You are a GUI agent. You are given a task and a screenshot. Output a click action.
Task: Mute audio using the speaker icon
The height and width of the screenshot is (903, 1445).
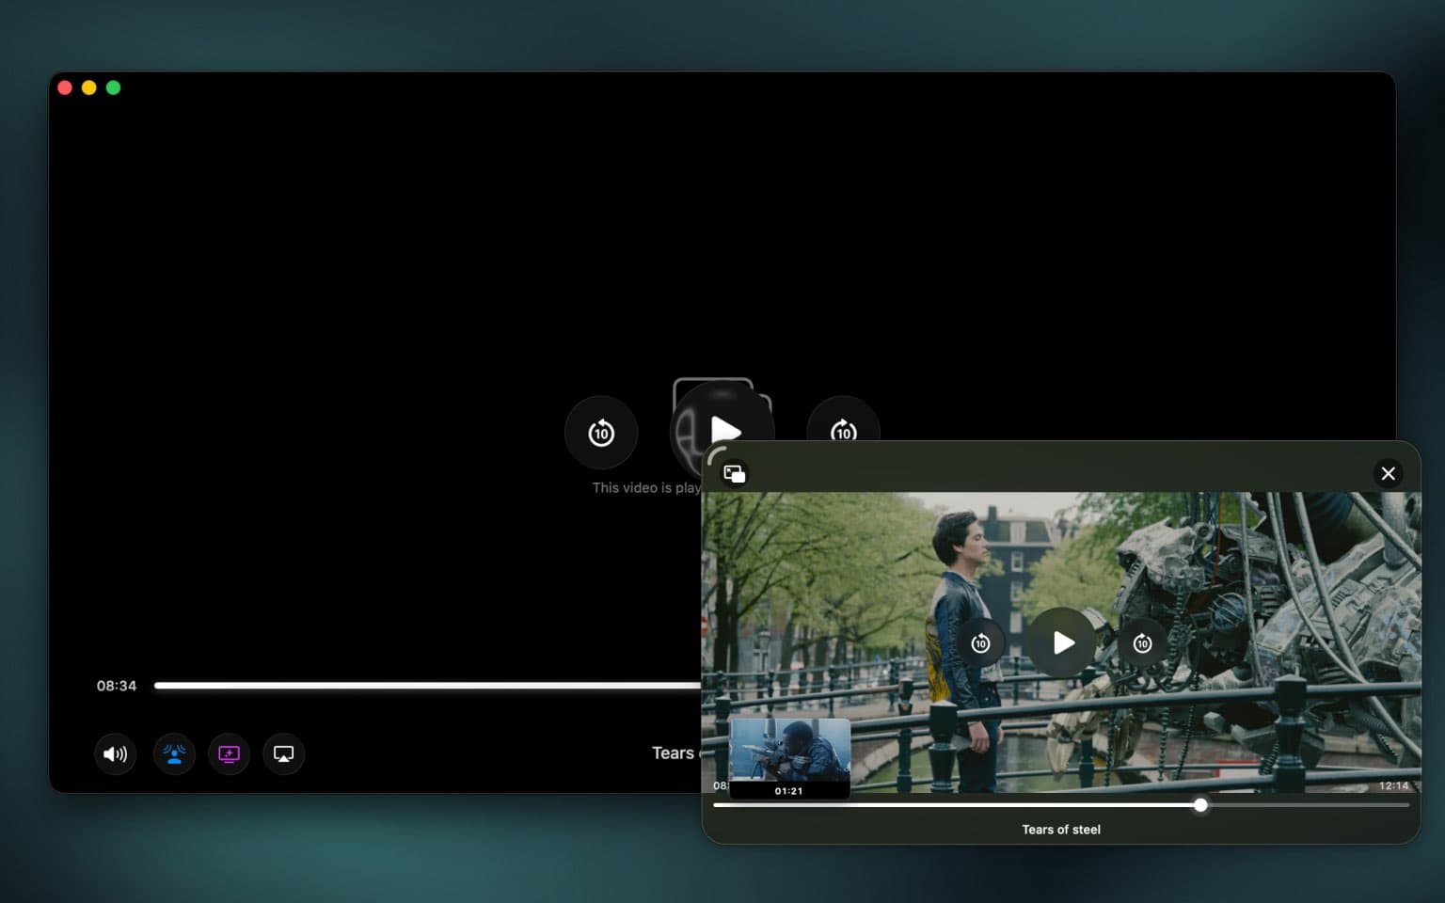click(x=115, y=753)
